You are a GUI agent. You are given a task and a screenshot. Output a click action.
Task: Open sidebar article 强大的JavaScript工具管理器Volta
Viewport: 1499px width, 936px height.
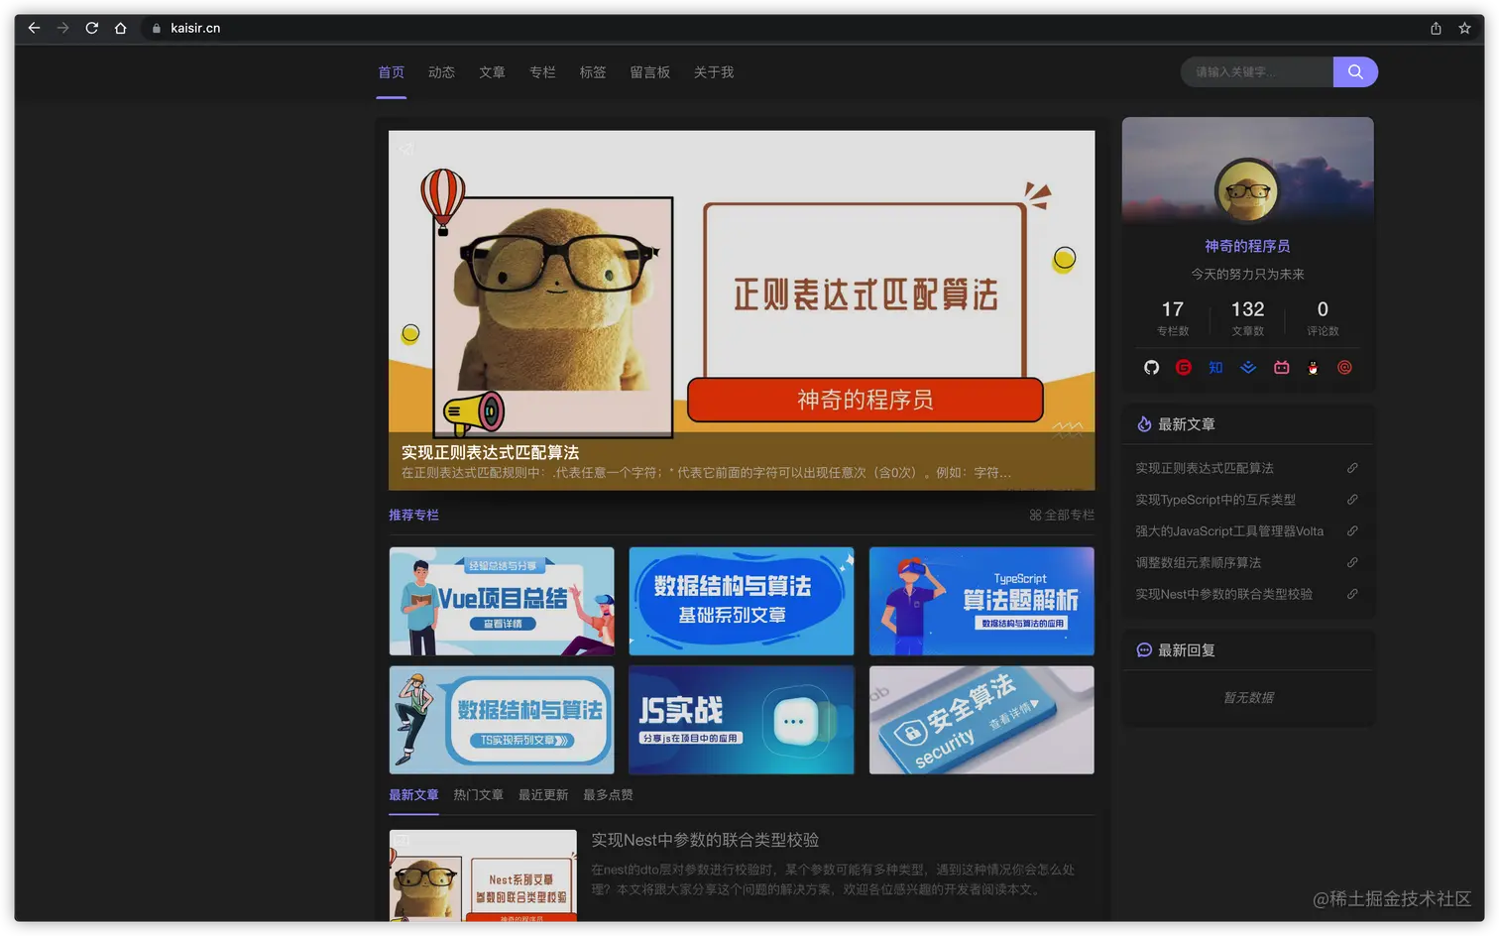point(1229,531)
